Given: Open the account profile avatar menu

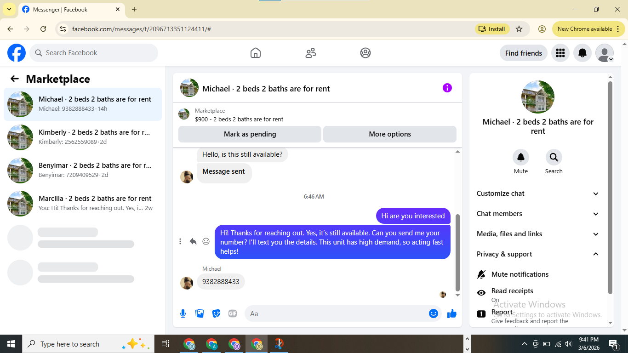Looking at the screenshot, I should coord(605,53).
